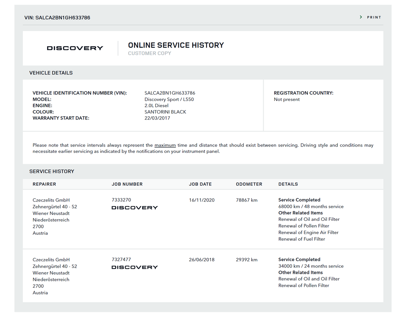
Task: Click the ODOMETER column header
Action: click(249, 184)
